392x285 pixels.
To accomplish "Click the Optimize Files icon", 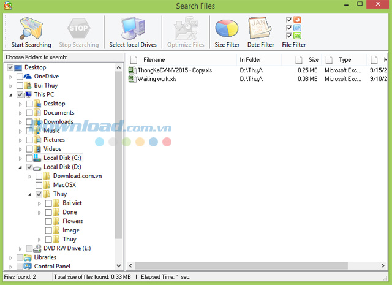I will pos(186,28).
